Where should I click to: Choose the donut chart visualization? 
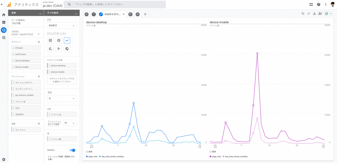(x=59, y=40)
